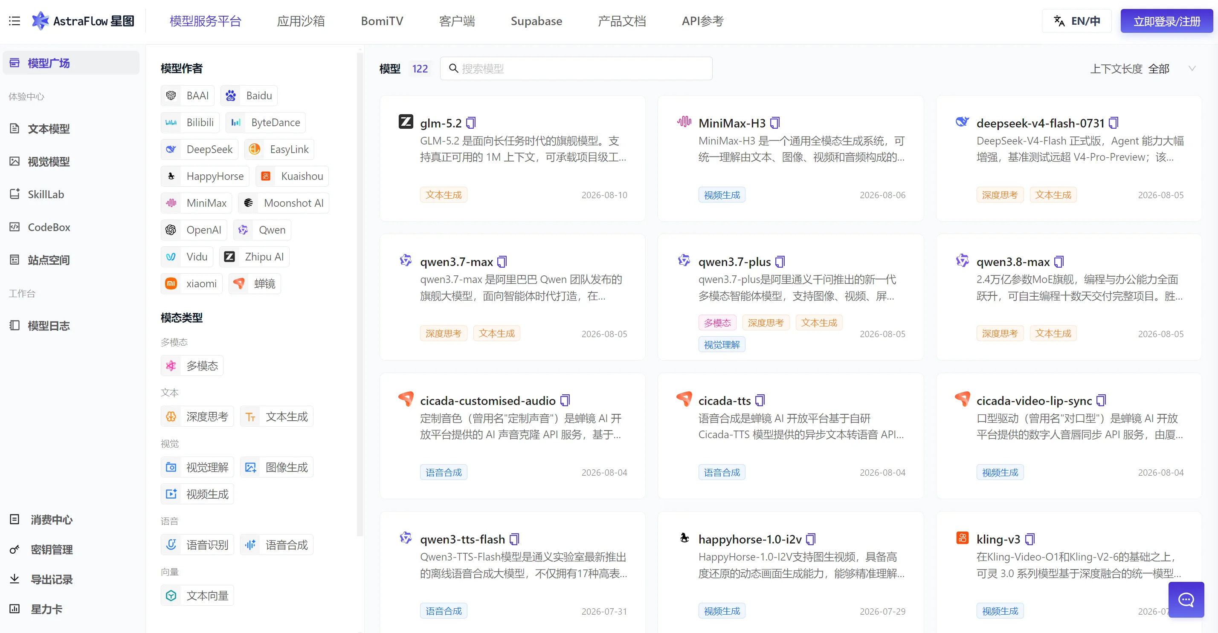Copy the kling-v3 model name
Screen dimensions: 1218x633
pos(1030,539)
